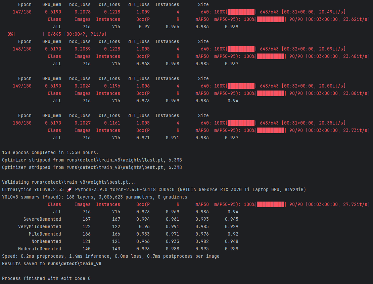Click the 0/643 empty progress line

pos(57,34)
